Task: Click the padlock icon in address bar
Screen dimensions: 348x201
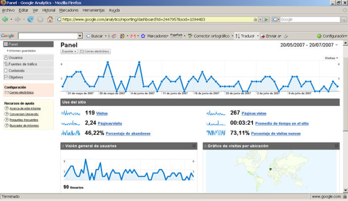Action: coord(256,20)
